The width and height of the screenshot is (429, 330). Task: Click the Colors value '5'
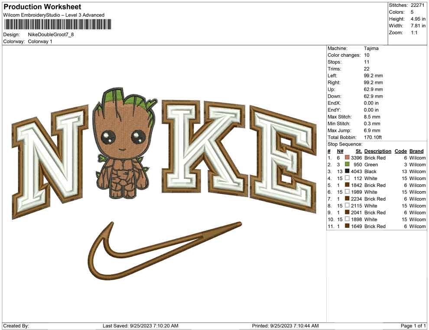coord(412,12)
